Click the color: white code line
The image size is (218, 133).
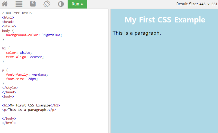19,52
